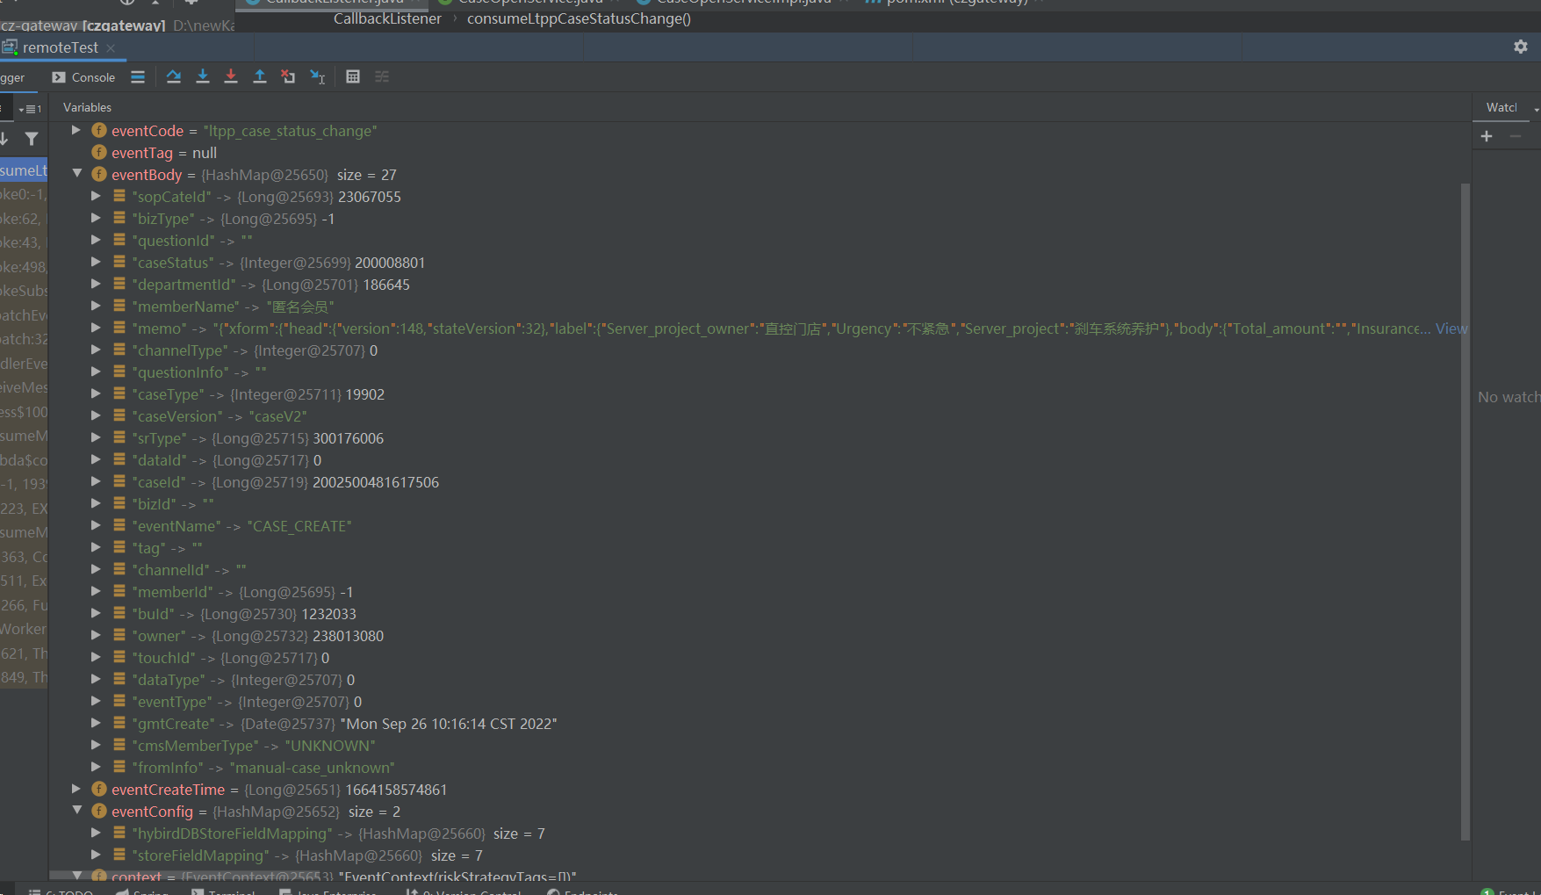Click map entry icon beside "sopCateId"
The image size is (1541, 895).
point(119,196)
